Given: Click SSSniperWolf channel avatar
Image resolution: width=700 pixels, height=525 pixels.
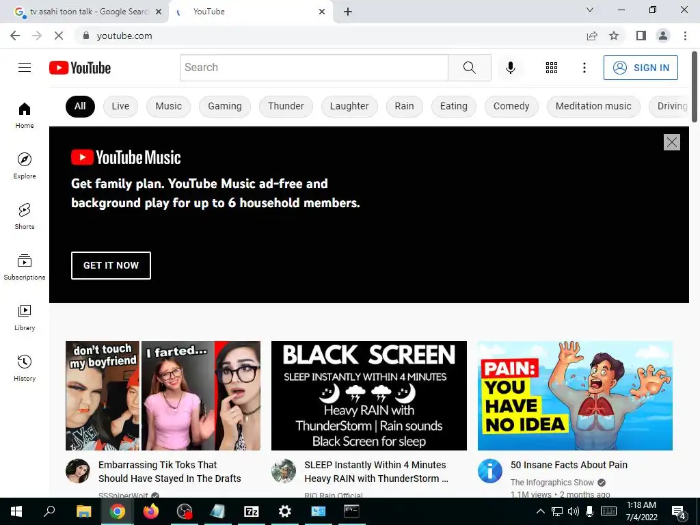Looking at the screenshot, I should [x=78, y=471].
